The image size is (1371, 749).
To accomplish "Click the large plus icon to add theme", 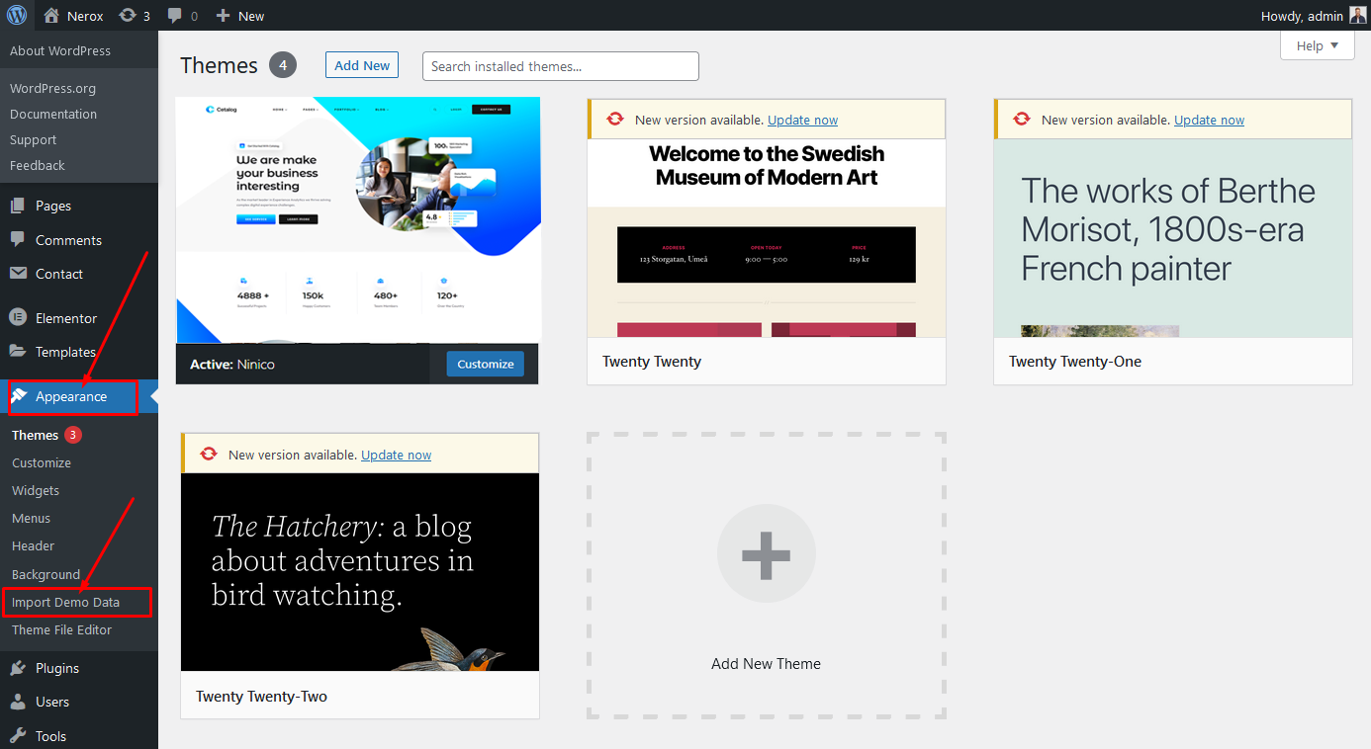I will (x=766, y=553).
